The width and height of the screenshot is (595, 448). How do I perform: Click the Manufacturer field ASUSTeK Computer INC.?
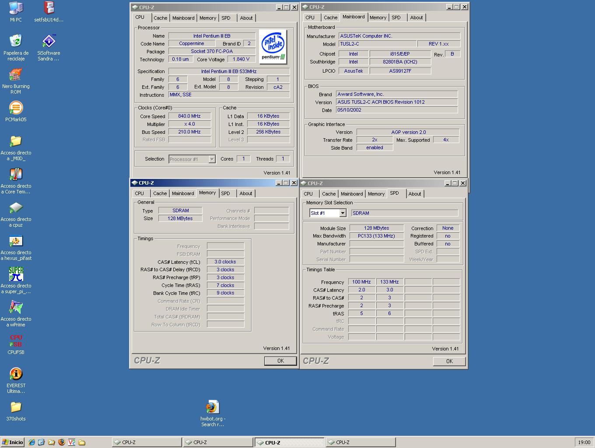click(399, 36)
